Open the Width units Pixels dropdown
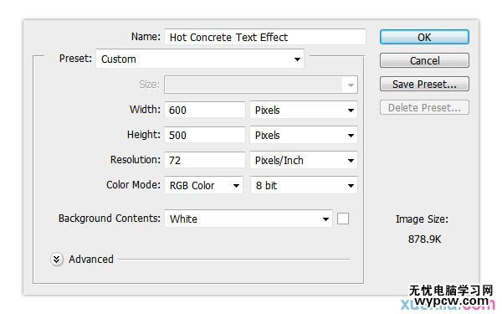Viewport: 502px width, 314px height. click(304, 110)
